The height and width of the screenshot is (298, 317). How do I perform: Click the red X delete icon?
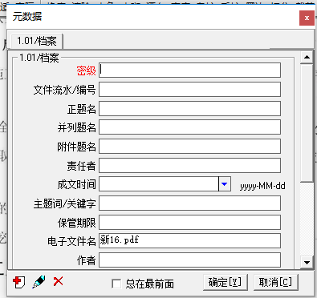(58, 281)
